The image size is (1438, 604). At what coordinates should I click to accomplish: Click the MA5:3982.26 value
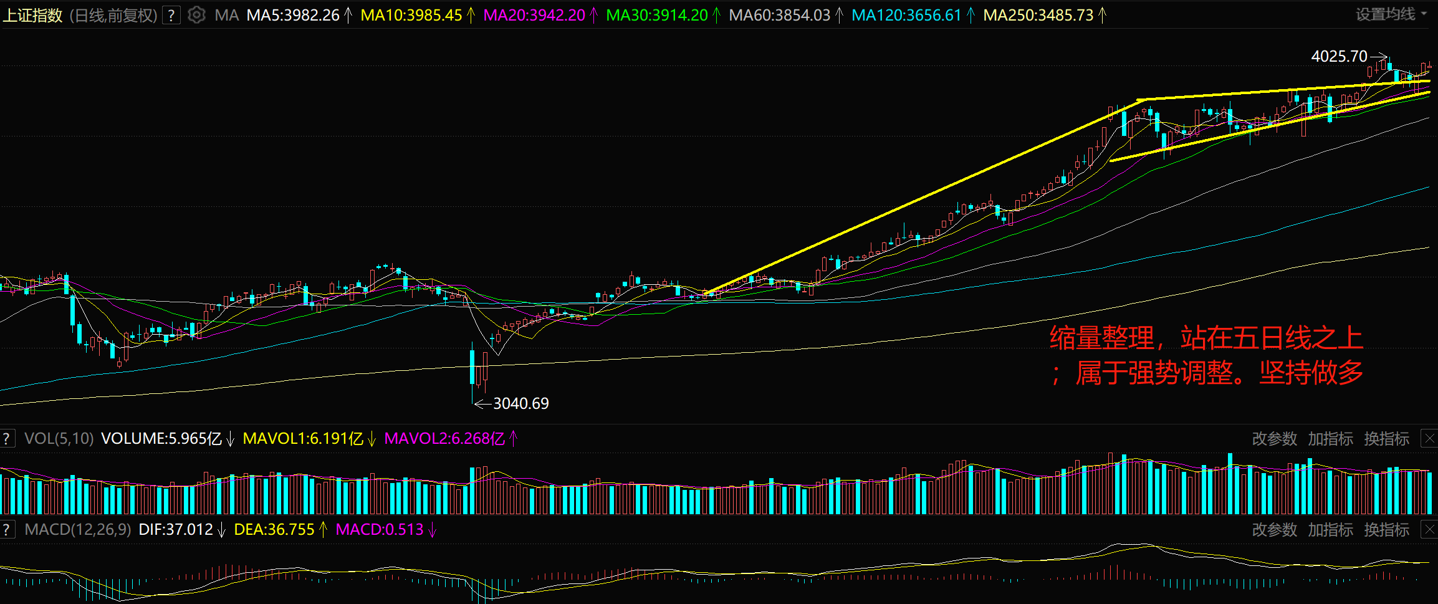(x=293, y=15)
